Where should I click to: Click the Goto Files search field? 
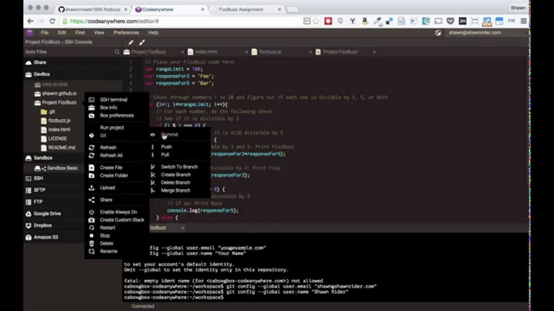coord(68,52)
